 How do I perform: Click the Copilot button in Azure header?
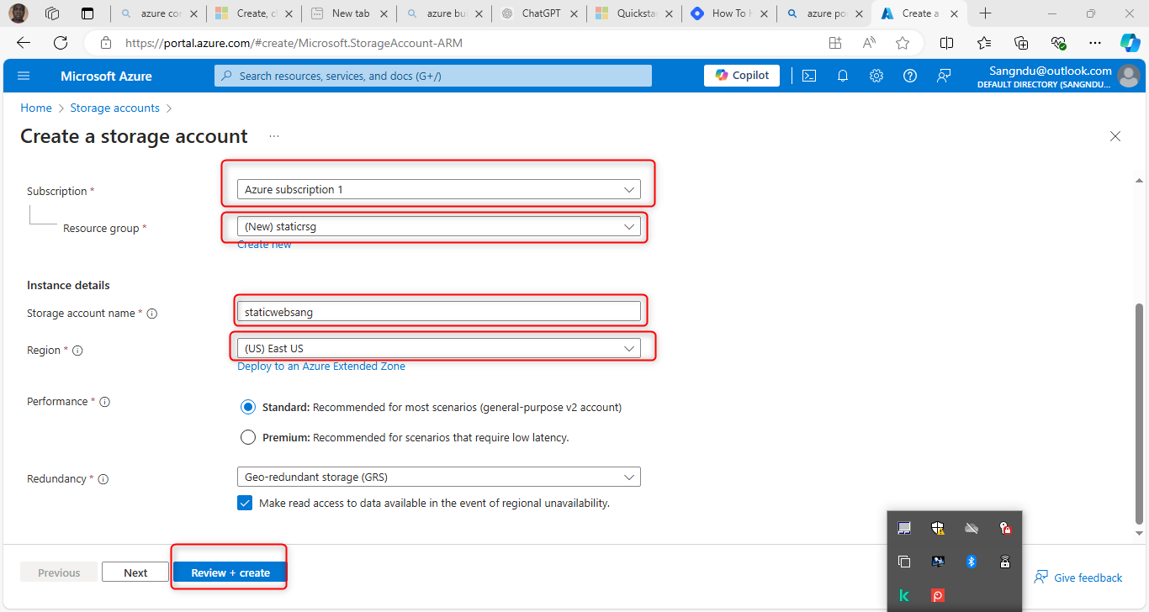click(742, 76)
